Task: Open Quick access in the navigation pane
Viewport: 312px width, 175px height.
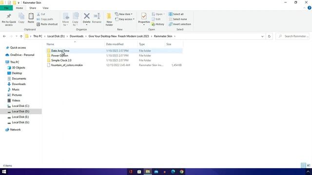Action: pos(16,48)
